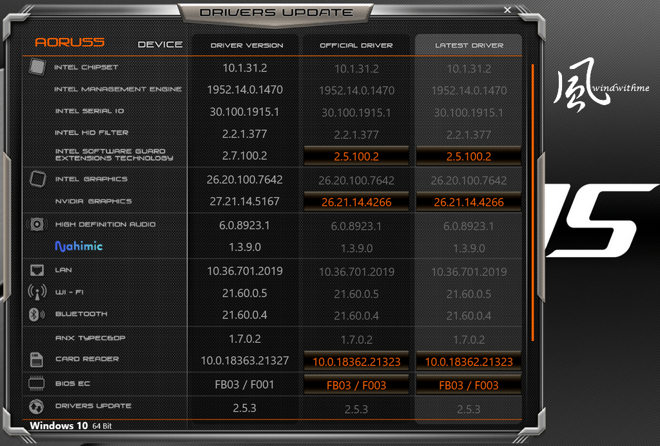Click installed LAN driver version 10.36.701.2019
This screenshot has height=446, width=660.
click(x=244, y=271)
